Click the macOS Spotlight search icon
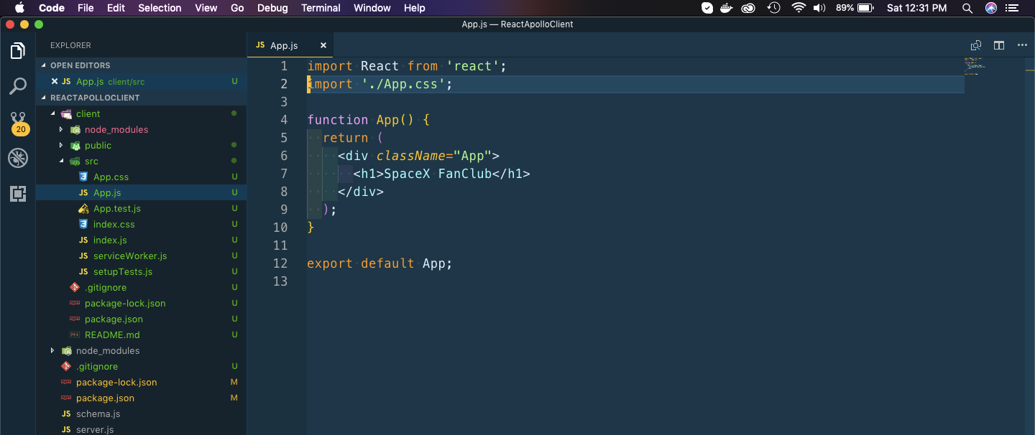The image size is (1035, 435). click(x=967, y=8)
